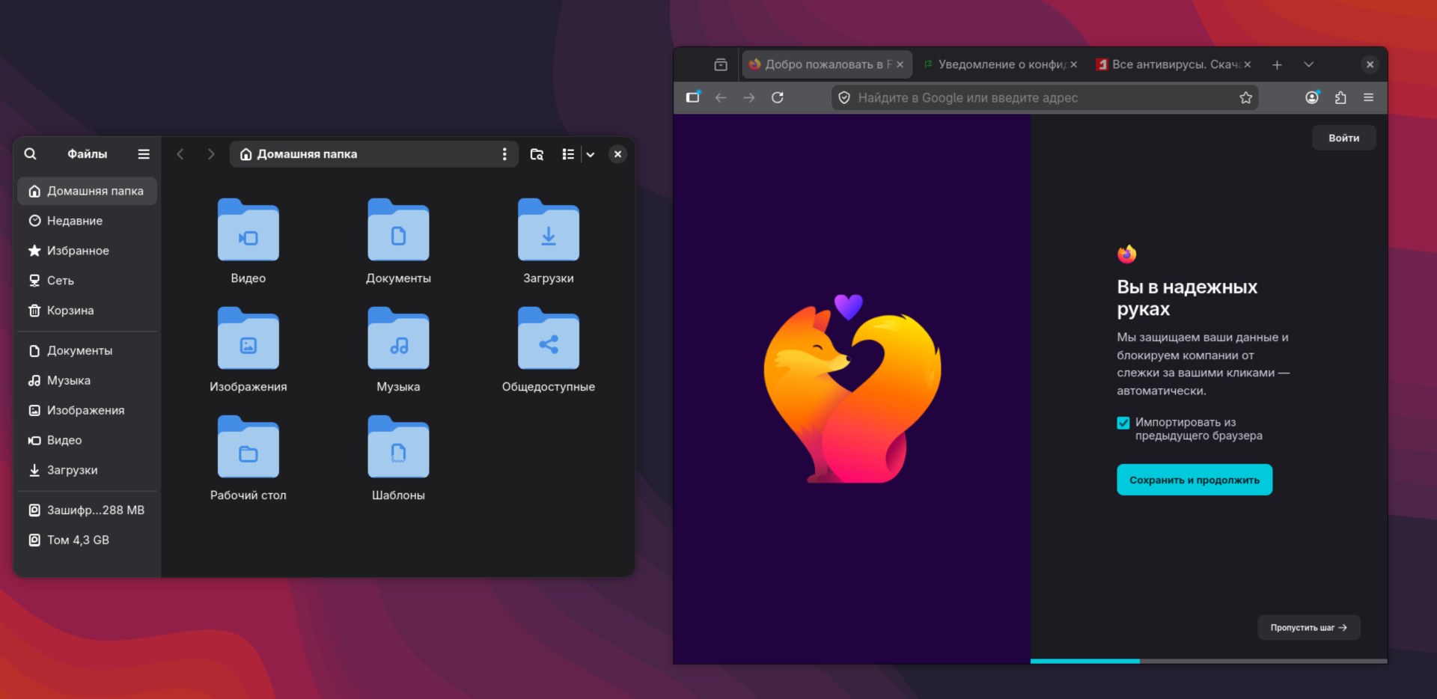Open the three-dot menu for Домашняя папка
Viewport: 1437px width, 699px height.
click(x=504, y=154)
